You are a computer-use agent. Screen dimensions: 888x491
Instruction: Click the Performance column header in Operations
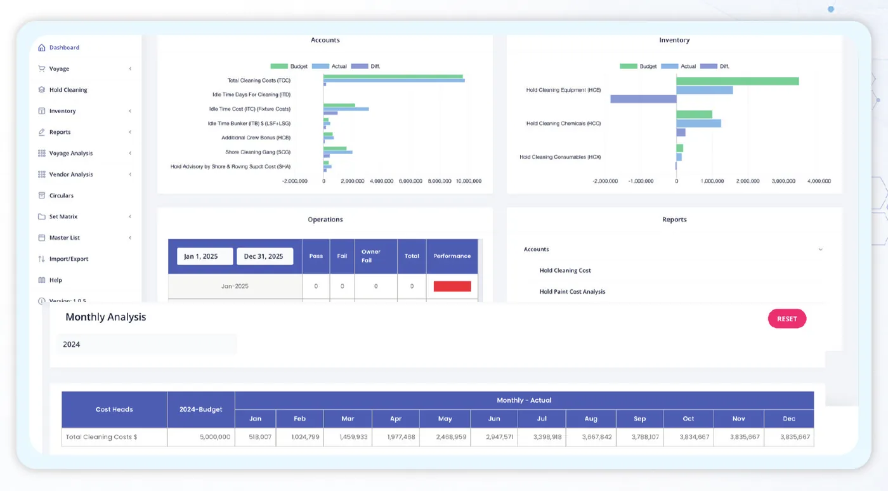point(452,256)
